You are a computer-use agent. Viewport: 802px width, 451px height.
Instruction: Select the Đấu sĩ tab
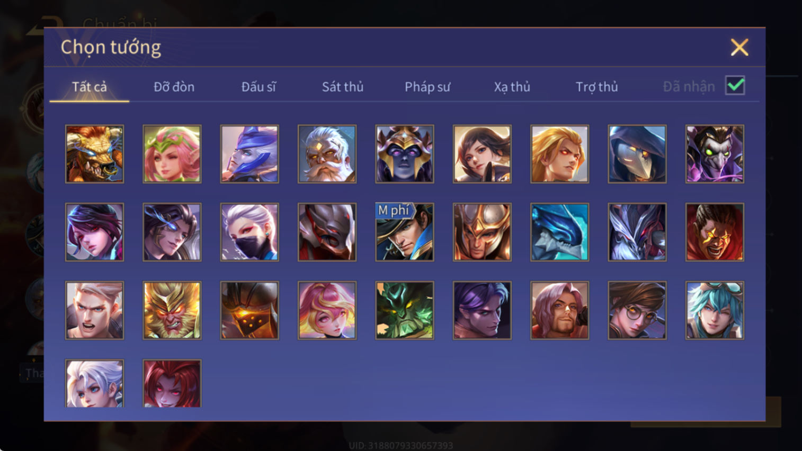point(259,87)
